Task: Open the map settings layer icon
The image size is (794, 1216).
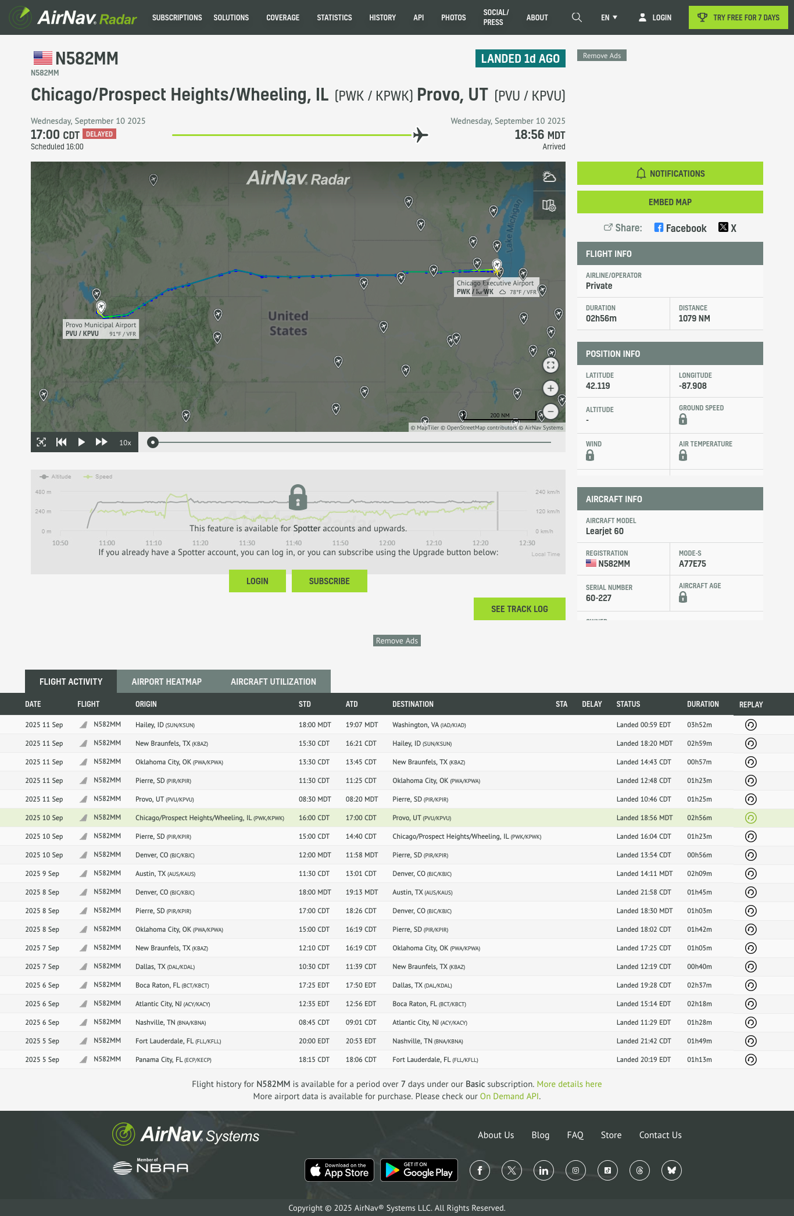Action: click(x=549, y=205)
